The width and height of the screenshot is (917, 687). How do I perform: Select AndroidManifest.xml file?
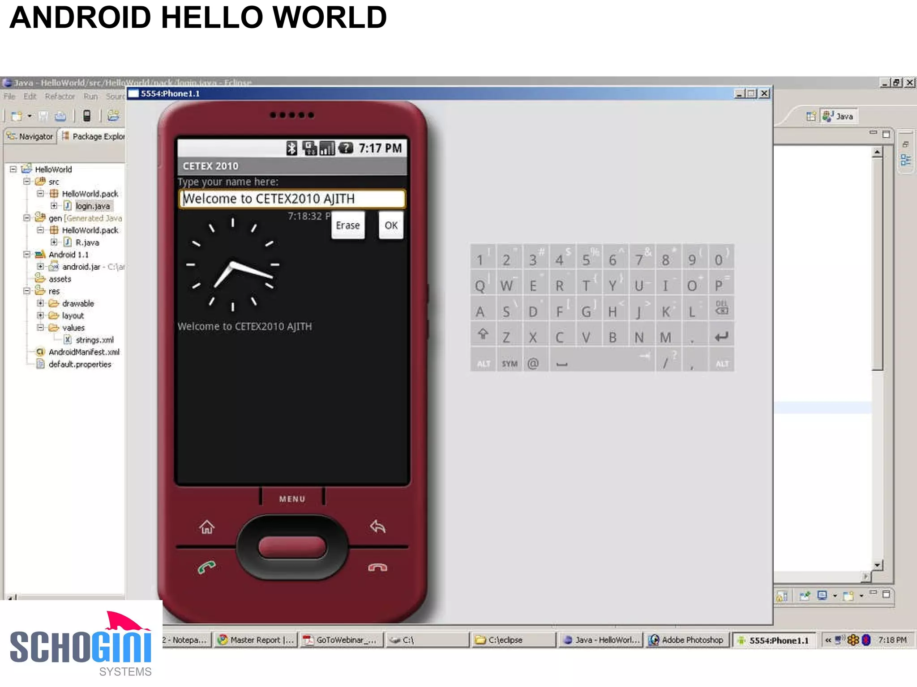pos(84,352)
